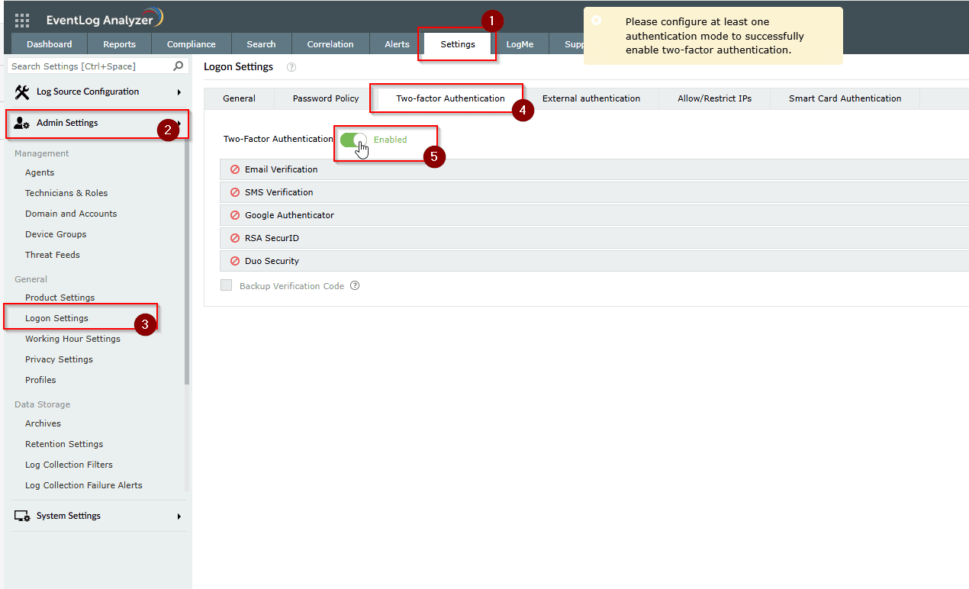The image size is (969, 589).
Task: Click the help icon beside Backup Verification Code
Action: pyautogui.click(x=354, y=286)
